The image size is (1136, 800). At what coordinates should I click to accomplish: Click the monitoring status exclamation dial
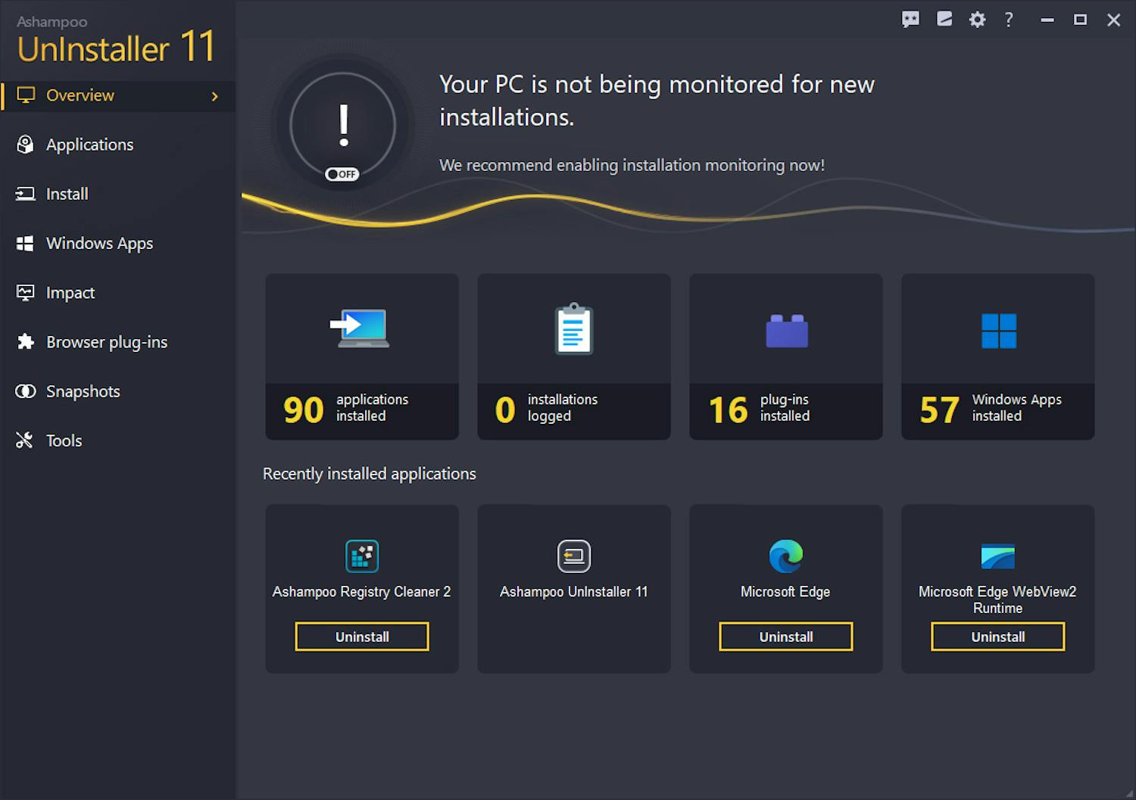tap(343, 125)
